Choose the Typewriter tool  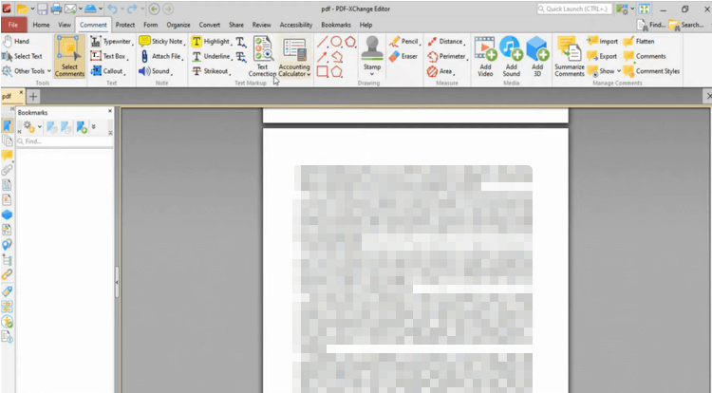click(x=111, y=42)
